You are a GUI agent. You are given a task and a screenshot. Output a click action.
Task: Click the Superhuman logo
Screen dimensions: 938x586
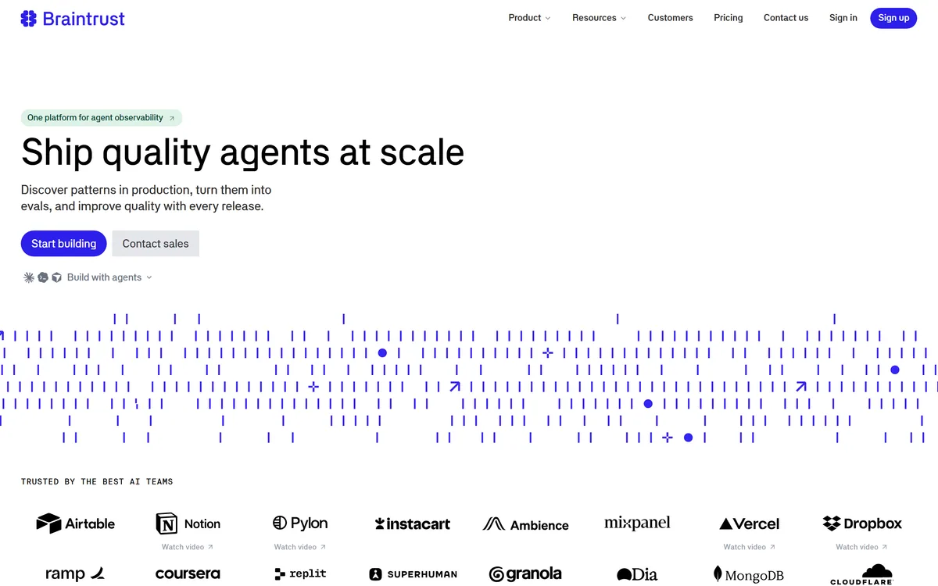point(413,574)
